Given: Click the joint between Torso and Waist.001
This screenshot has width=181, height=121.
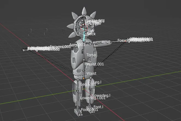Looking at the screenshot, I should [84, 60].
